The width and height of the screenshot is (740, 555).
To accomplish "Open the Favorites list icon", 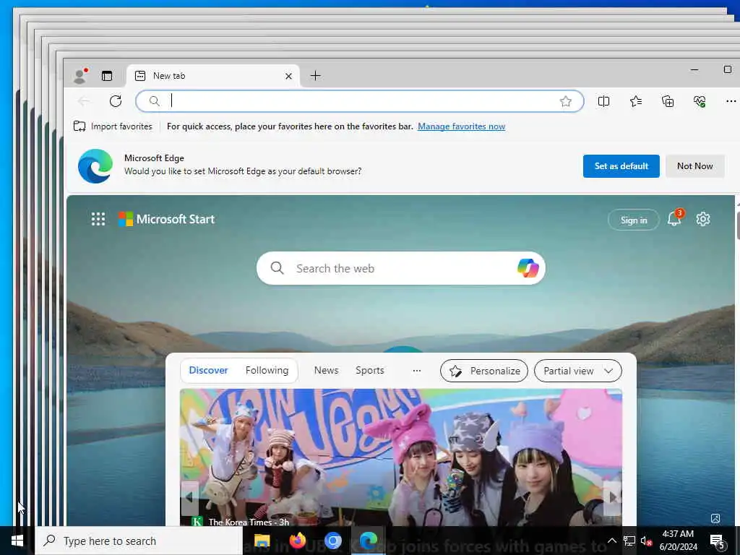I will coord(636,101).
